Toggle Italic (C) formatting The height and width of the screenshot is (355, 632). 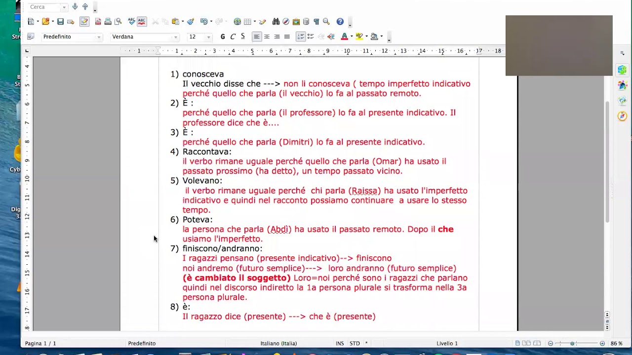[233, 36]
